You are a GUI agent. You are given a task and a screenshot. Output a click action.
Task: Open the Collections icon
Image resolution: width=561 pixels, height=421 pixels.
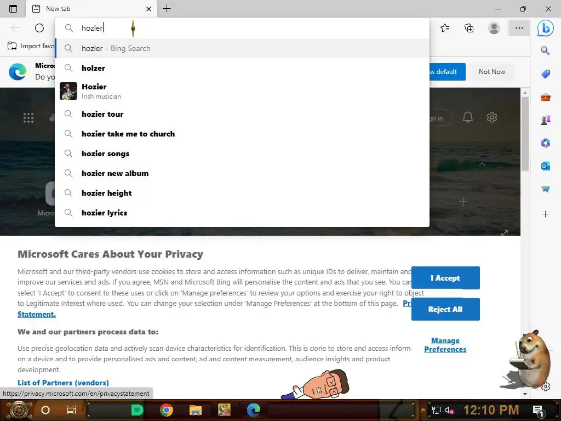469,28
